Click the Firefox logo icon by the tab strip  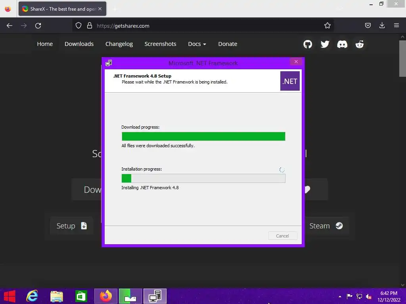pyautogui.click(x=8, y=9)
